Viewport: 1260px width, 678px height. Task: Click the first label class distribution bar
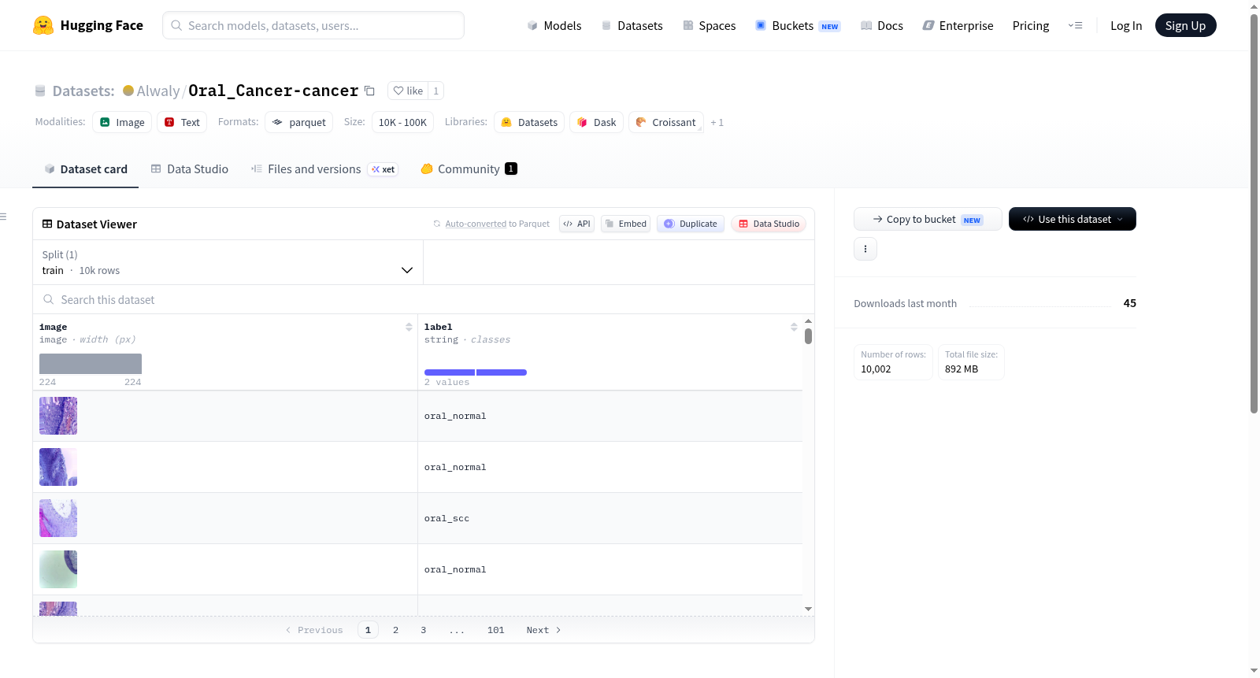[450, 372]
